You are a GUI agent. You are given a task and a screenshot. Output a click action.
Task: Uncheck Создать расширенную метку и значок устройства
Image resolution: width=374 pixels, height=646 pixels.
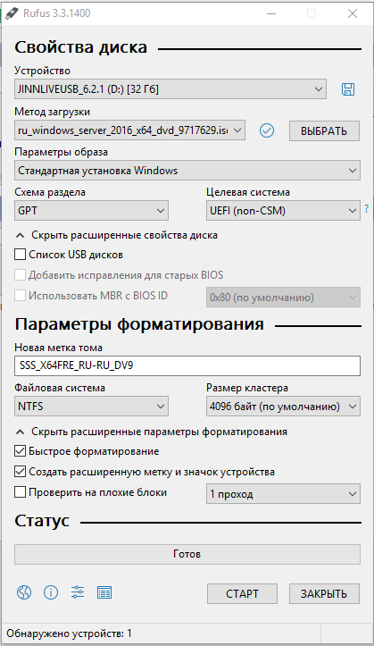coord(21,472)
